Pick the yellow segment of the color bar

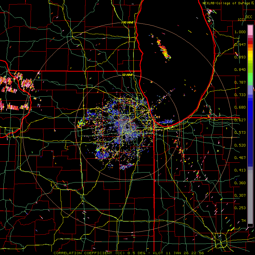pos(250,56)
